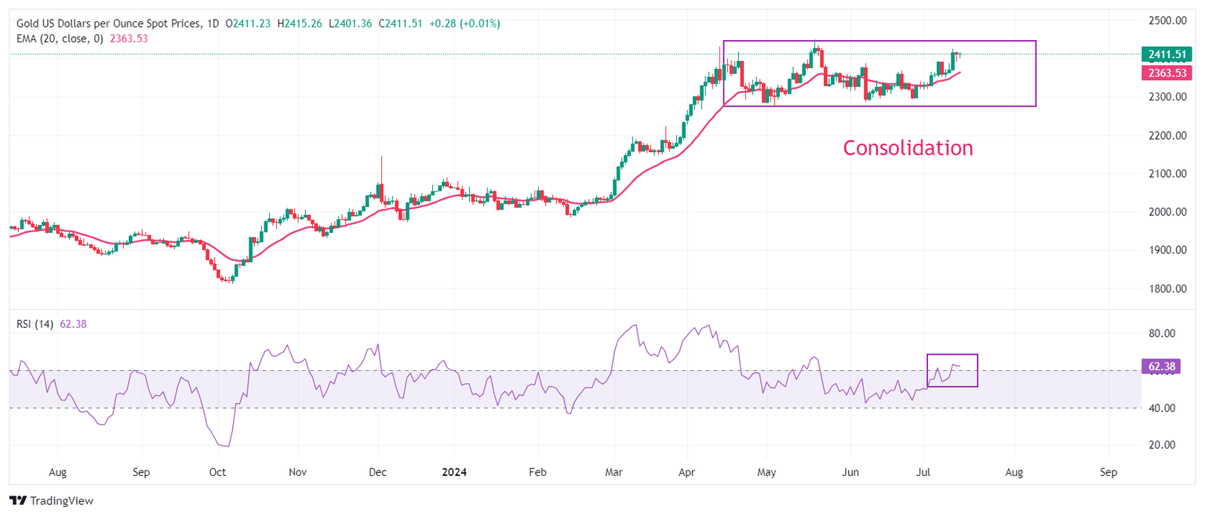Click the 1D interval indicator in header
This screenshot has width=1205, height=516.
213,24
